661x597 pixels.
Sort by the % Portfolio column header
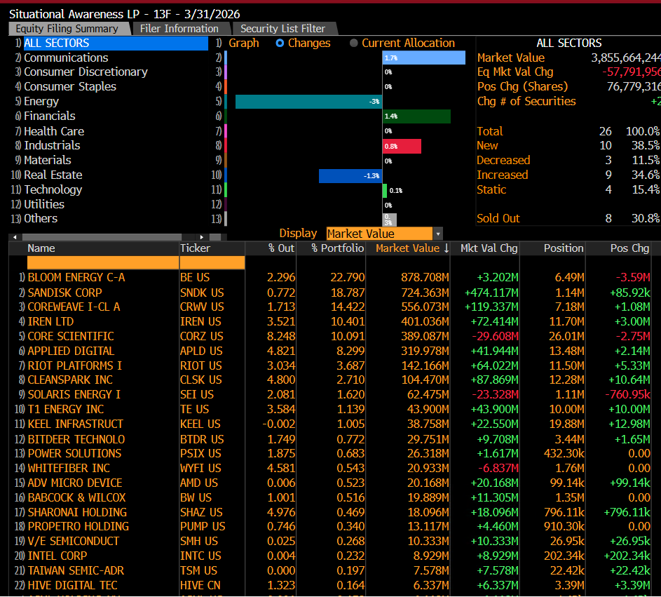pyautogui.click(x=331, y=248)
